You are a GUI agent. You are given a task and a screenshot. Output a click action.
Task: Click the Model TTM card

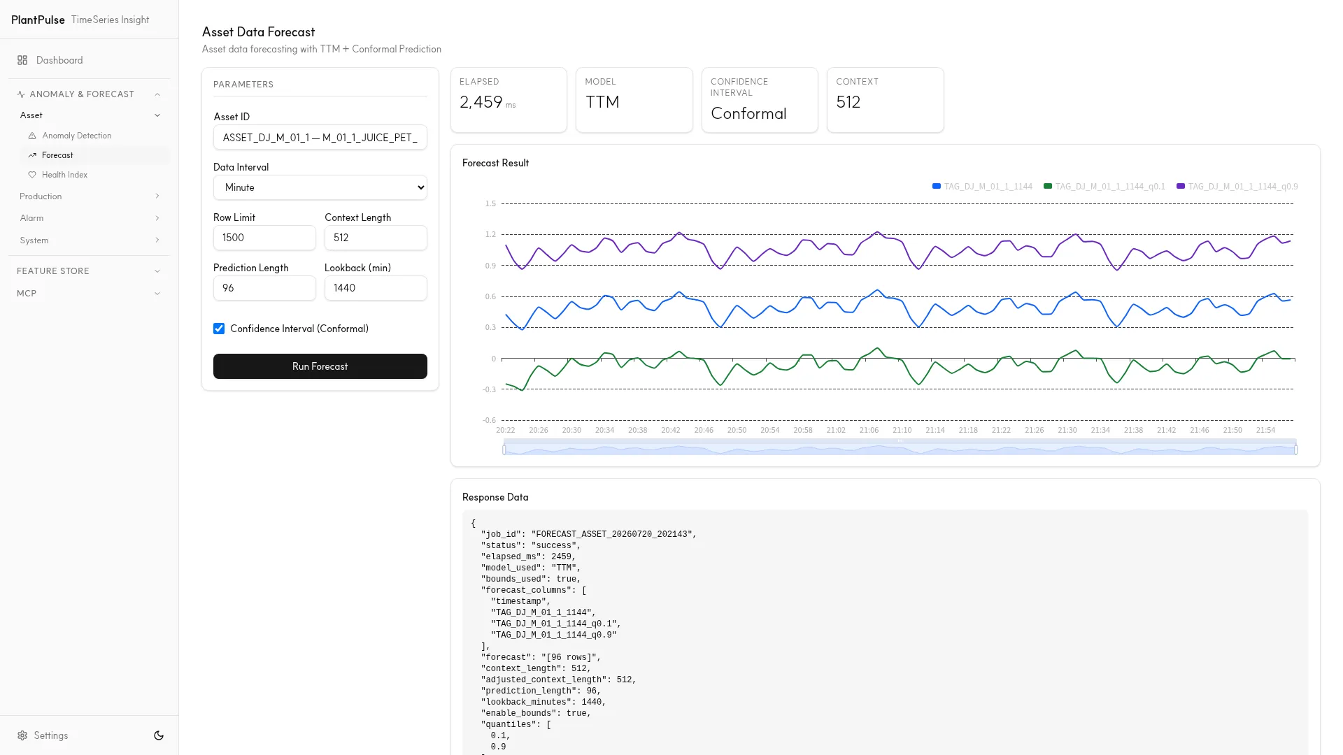634,100
